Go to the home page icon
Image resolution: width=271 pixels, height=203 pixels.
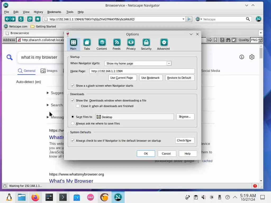[38, 19]
